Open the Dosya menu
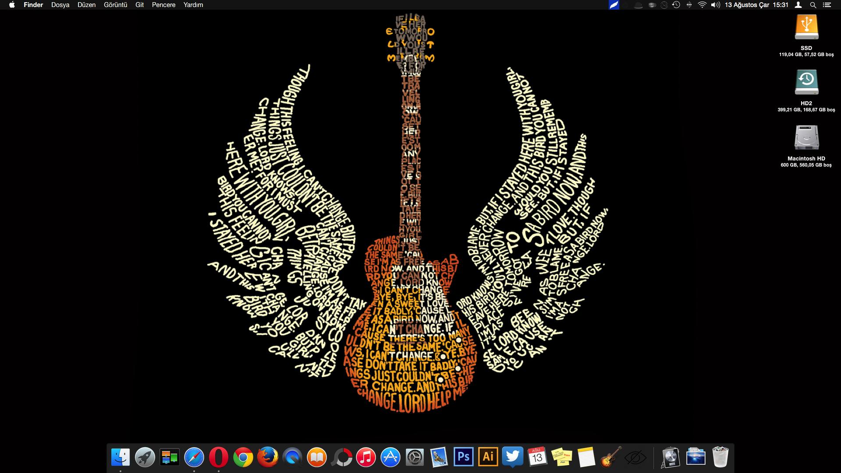This screenshot has width=841, height=473. click(60, 5)
